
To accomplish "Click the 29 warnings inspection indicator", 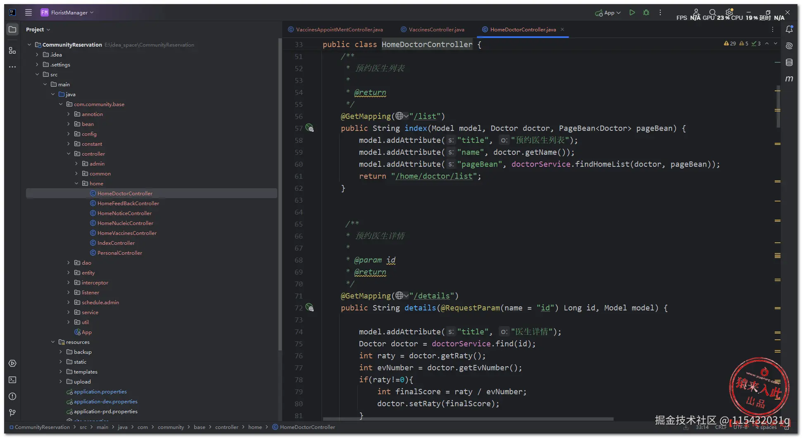I will [730, 43].
